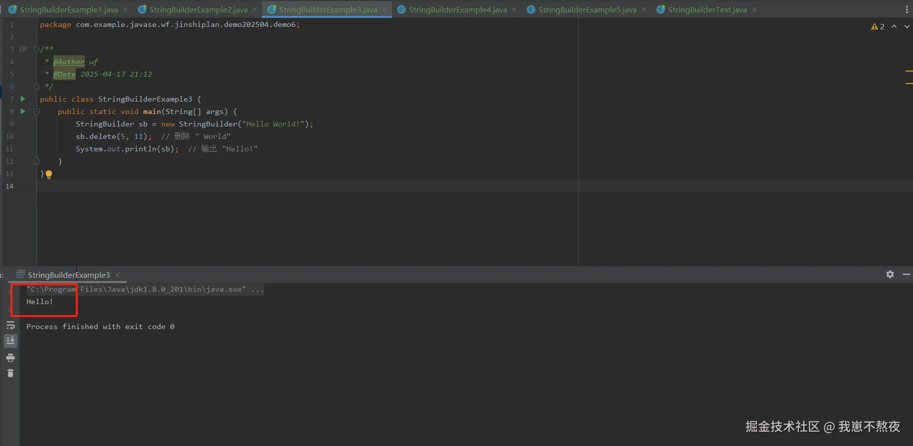
Task: Clear console output with trash icon
Action: click(10, 373)
